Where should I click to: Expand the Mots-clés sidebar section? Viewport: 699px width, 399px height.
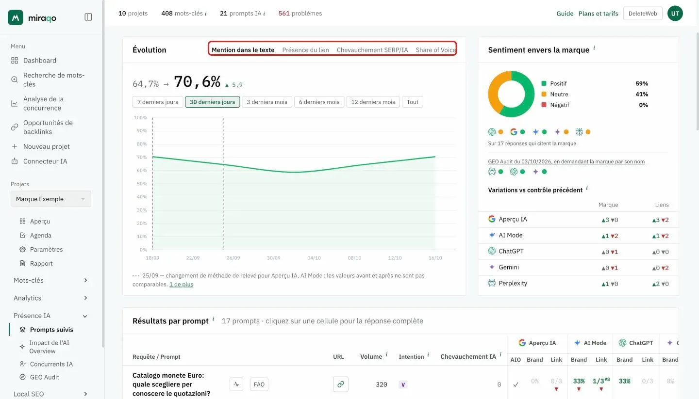click(50, 280)
